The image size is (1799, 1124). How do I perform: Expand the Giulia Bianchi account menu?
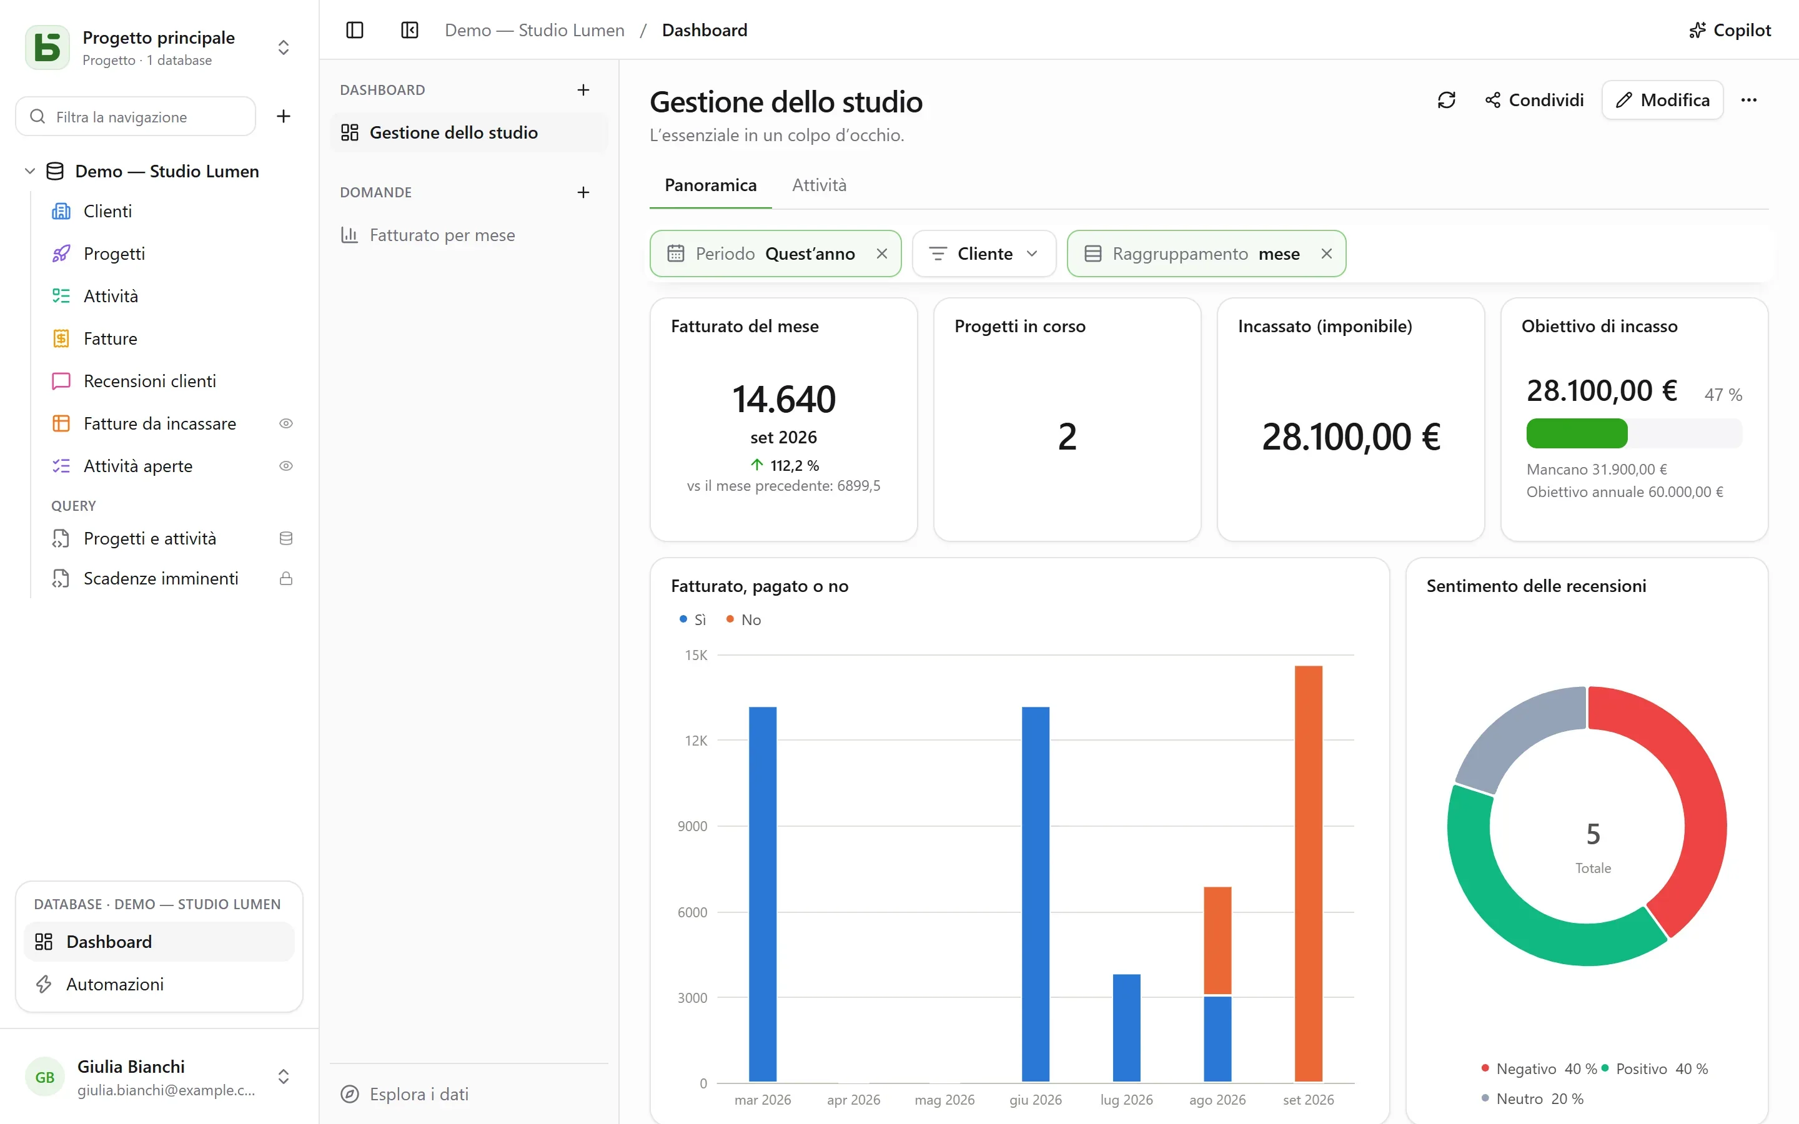pyautogui.click(x=283, y=1077)
